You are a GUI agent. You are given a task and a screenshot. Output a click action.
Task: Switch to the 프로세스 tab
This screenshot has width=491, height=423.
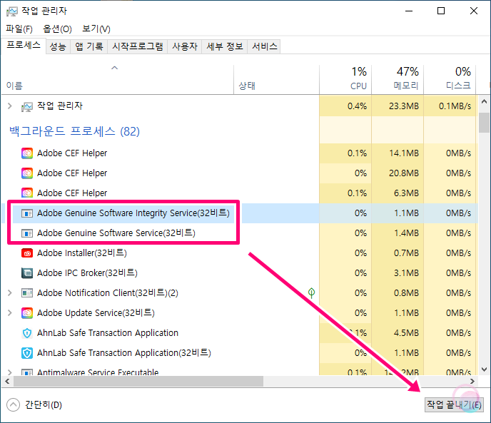(x=24, y=45)
